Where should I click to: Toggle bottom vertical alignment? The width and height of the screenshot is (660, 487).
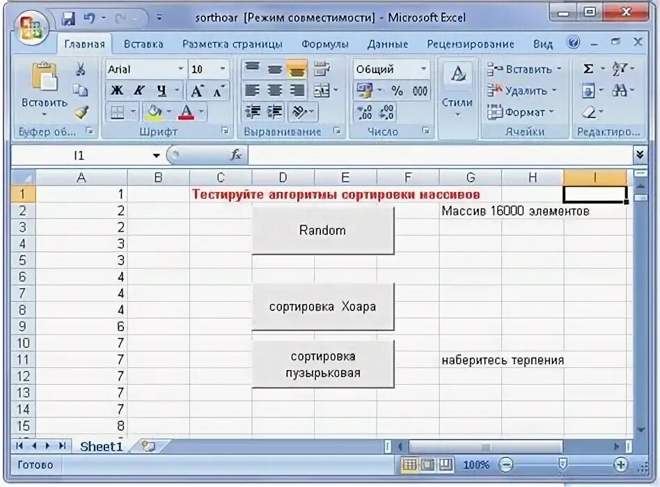[x=297, y=69]
